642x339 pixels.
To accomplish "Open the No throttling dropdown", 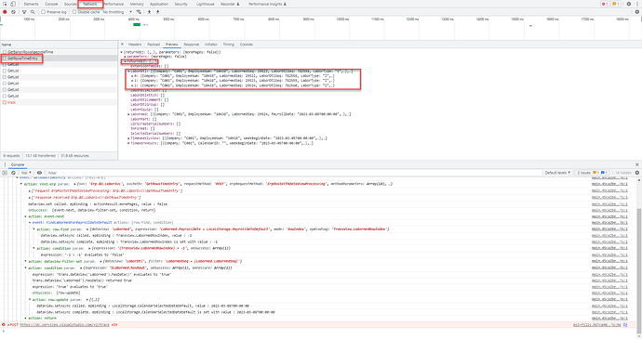I will (117, 12).
